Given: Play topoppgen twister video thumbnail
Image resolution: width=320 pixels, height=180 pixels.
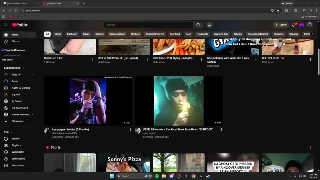Looking at the screenshot, I should pos(88,101).
